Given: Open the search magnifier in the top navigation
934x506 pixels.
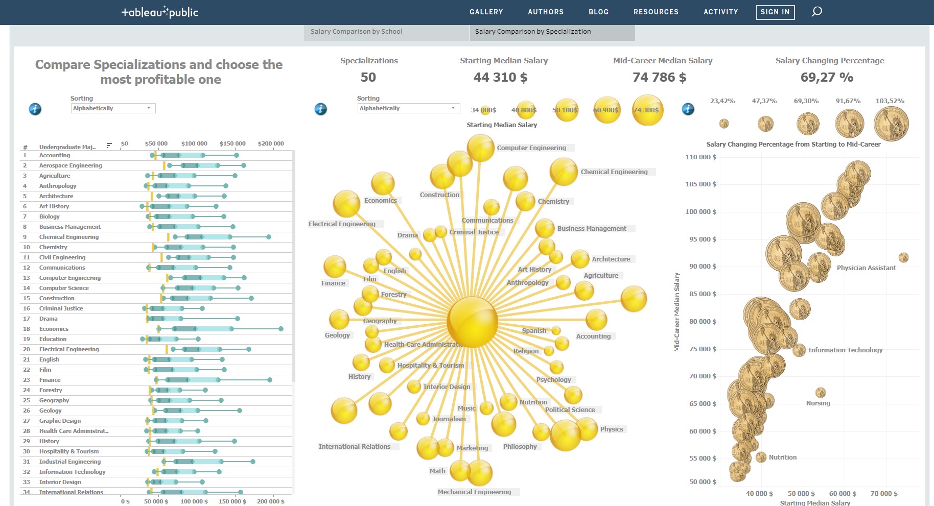Looking at the screenshot, I should (x=816, y=12).
